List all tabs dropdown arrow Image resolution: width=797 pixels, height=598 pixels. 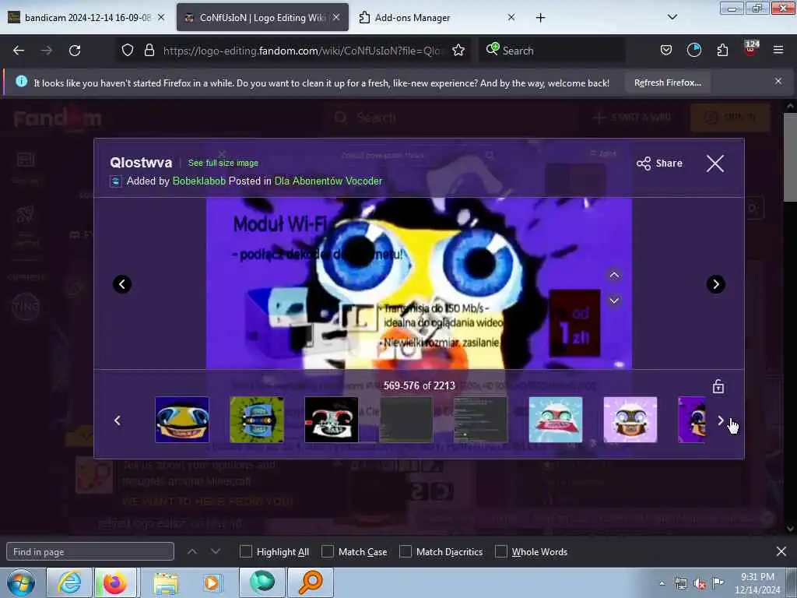[672, 17]
